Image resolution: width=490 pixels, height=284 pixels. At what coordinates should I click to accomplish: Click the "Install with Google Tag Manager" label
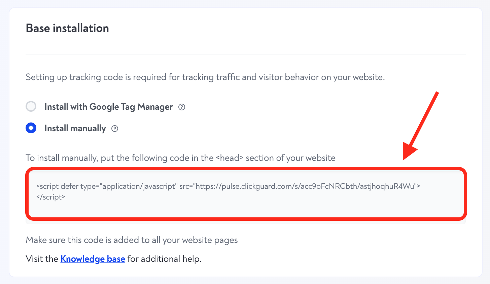[x=109, y=107]
